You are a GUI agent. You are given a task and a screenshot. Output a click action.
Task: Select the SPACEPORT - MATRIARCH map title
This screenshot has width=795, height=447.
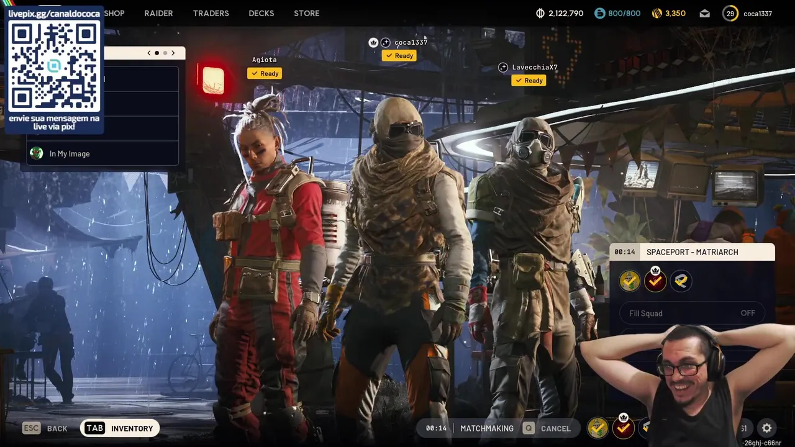click(x=693, y=252)
